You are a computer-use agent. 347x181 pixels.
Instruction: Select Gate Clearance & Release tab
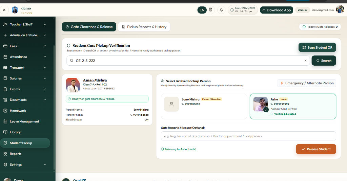tap(89, 27)
